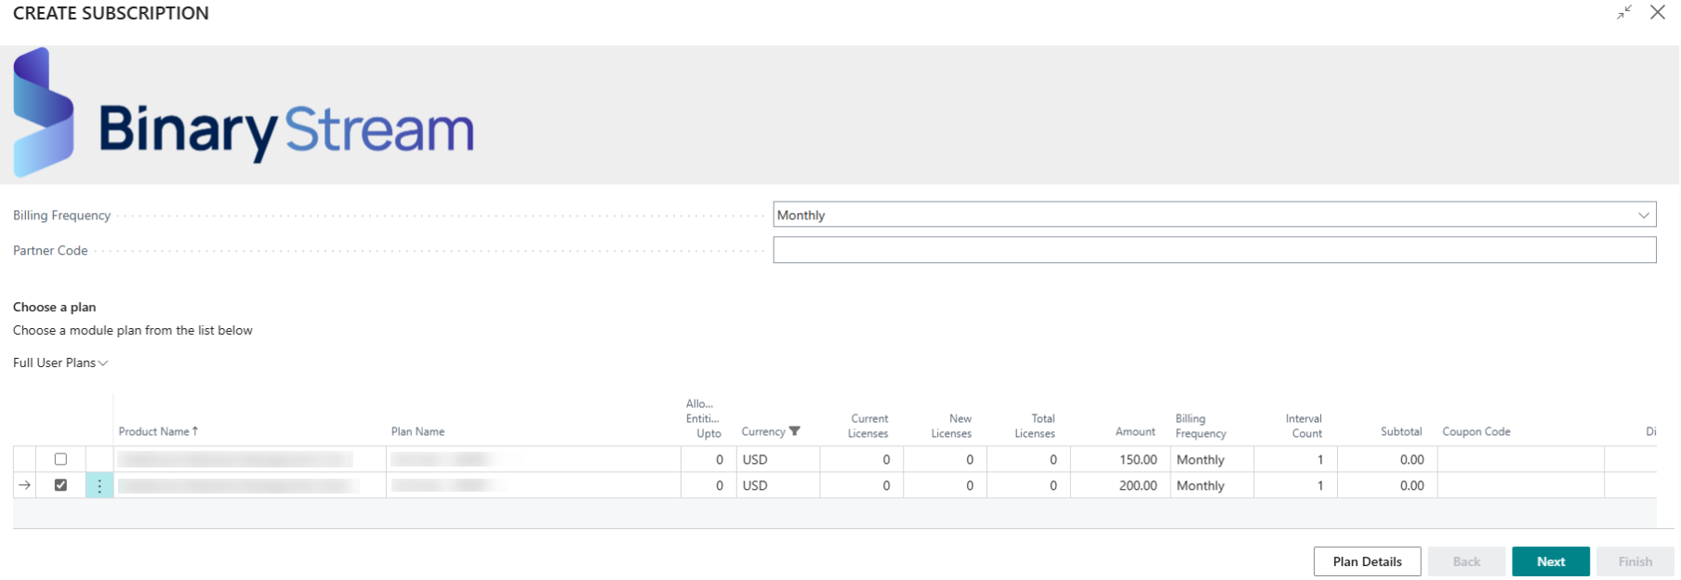The height and width of the screenshot is (580, 1681).
Task: Click the Total Licenses column header
Action: click(x=1035, y=426)
